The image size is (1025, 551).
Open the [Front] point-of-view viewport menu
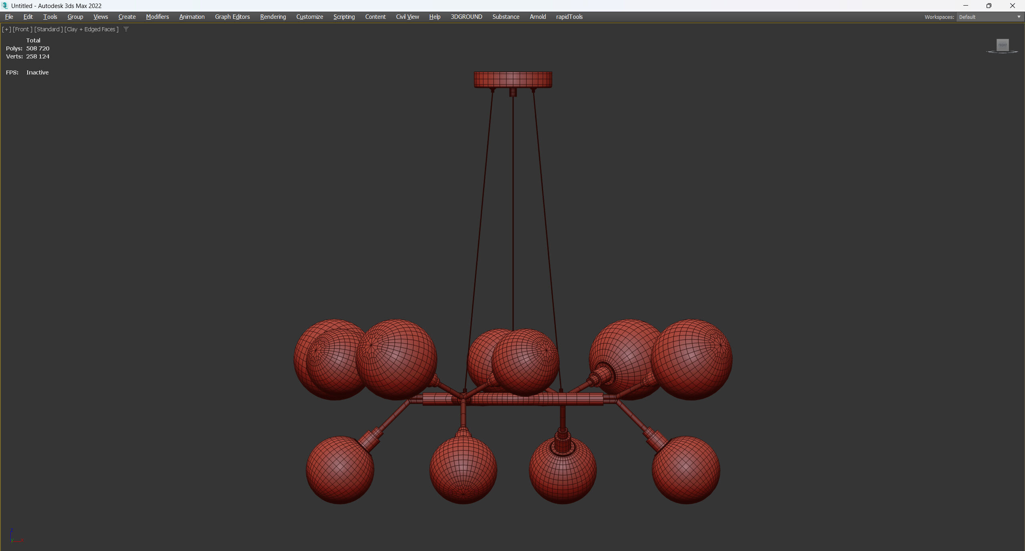[22, 29]
